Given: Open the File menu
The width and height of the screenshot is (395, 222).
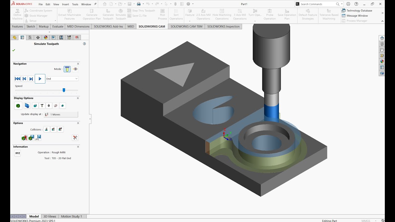Looking at the screenshot, I should pos(41,4).
